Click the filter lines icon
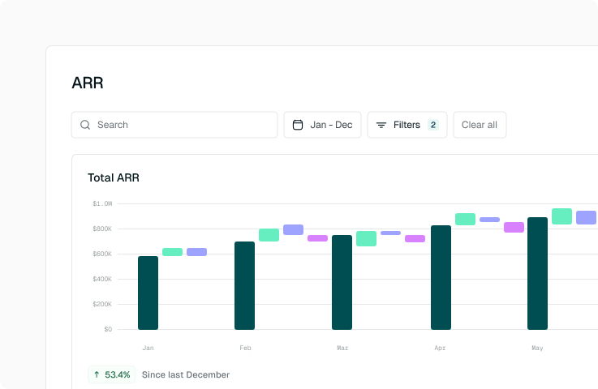Image resolution: width=598 pixels, height=389 pixels. (x=381, y=125)
